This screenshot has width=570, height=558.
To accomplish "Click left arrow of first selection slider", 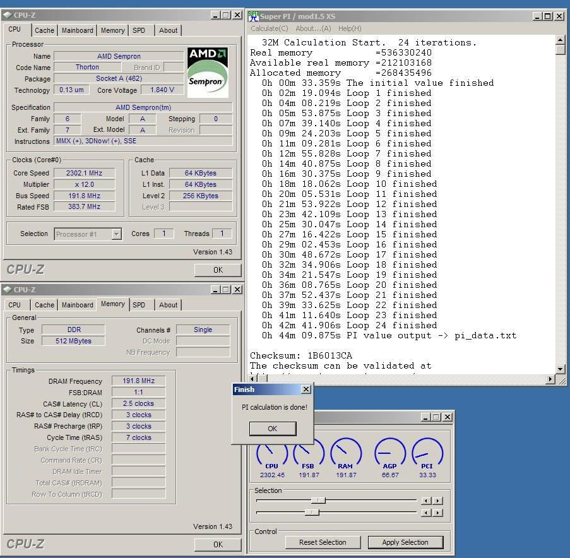I will pos(426,501).
